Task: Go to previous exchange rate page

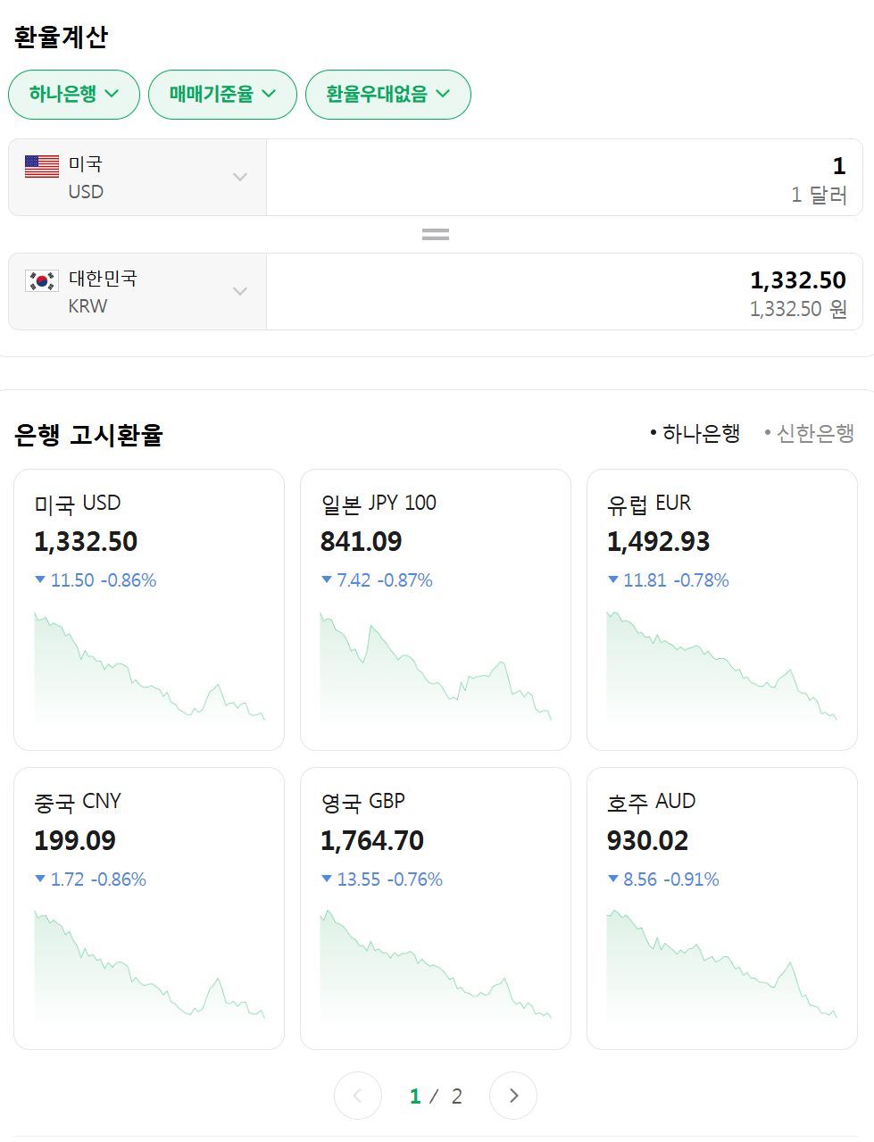Action: pos(358,1096)
